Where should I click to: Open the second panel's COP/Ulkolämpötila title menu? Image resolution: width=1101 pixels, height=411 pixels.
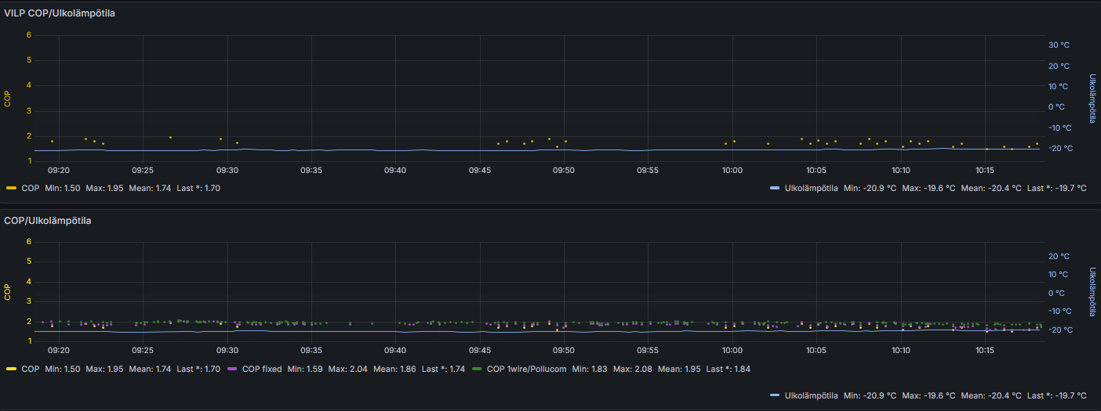tap(47, 221)
